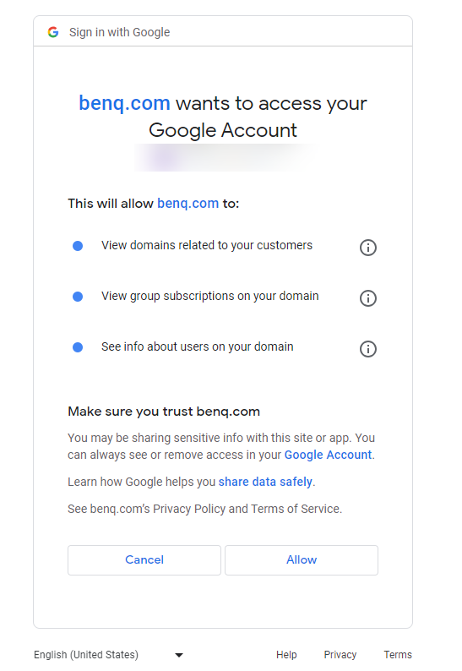
Task: Open the Privacy footer link
Action: [x=340, y=655]
